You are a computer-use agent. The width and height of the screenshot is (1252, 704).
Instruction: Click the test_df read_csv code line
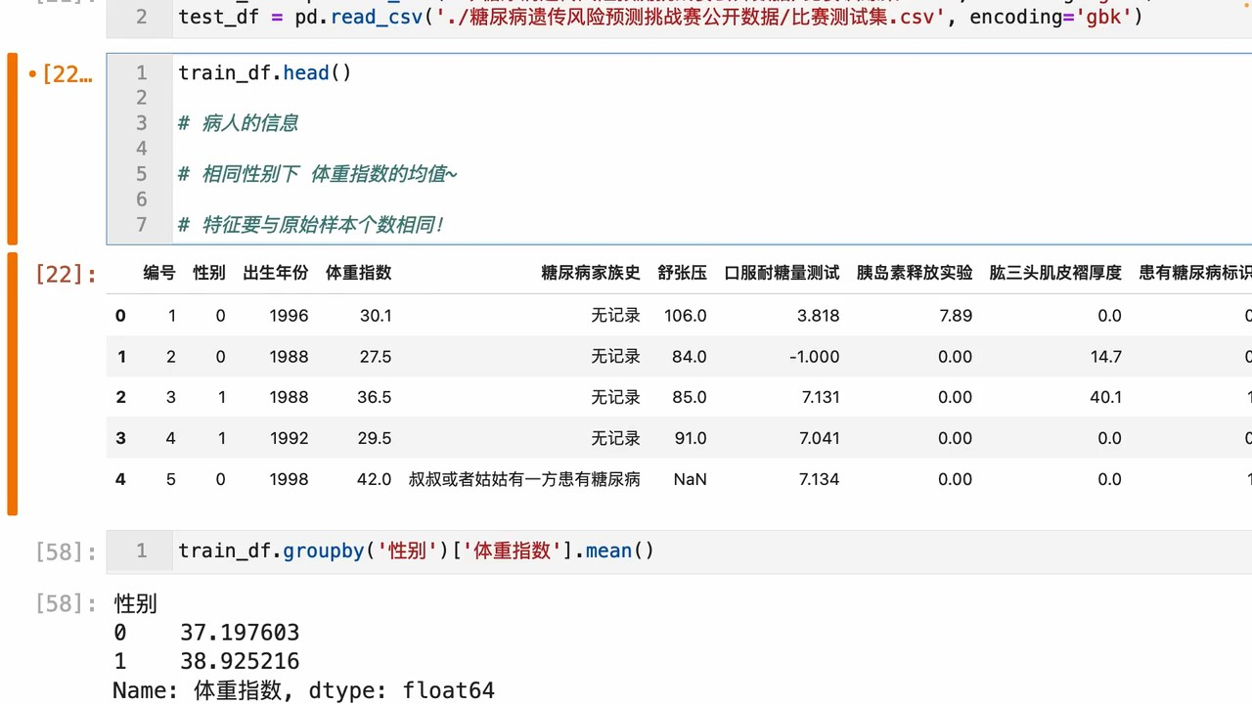tap(660, 17)
